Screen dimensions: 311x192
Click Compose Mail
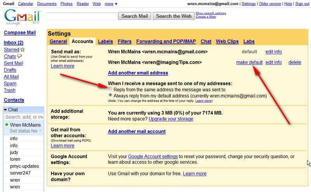point(20,33)
